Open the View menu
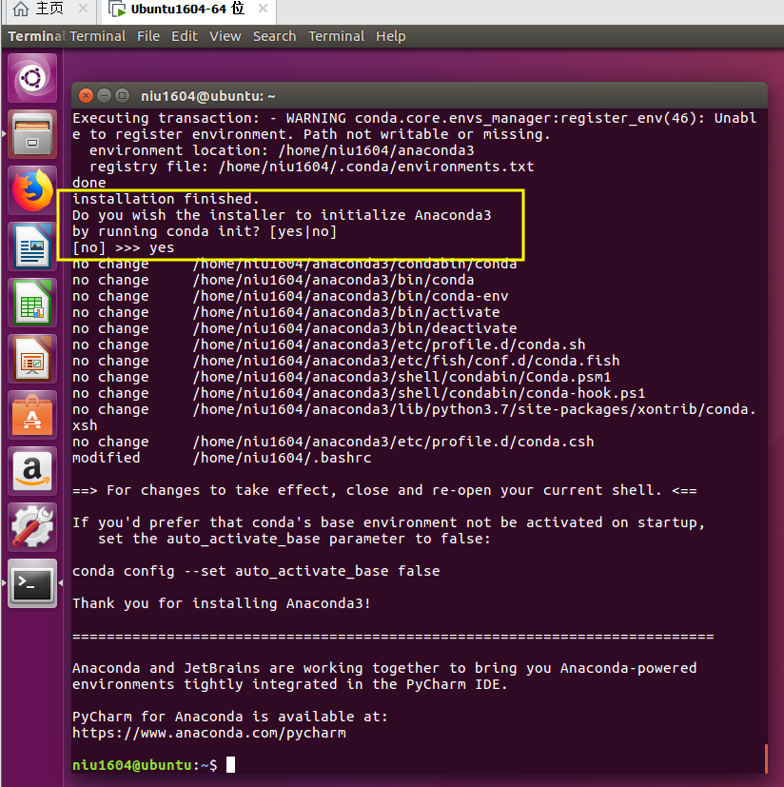The width and height of the screenshot is (784, 787). click(225, 36)
